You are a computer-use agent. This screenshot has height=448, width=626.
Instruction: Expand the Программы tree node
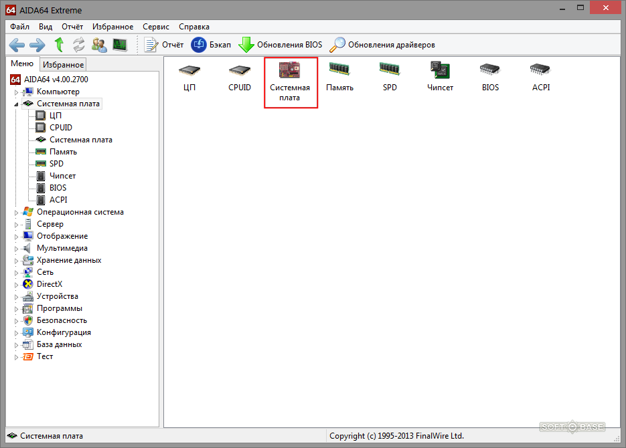click(16, 309)
